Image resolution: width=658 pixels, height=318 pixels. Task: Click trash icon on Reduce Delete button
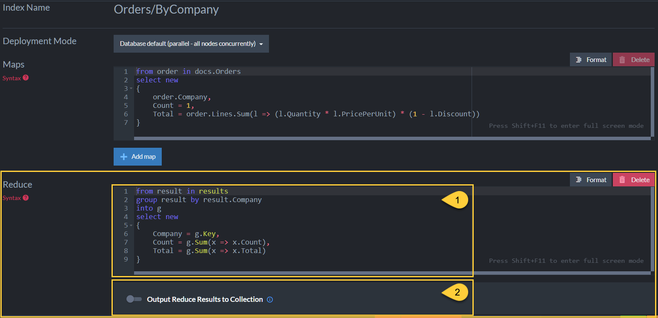622,180
